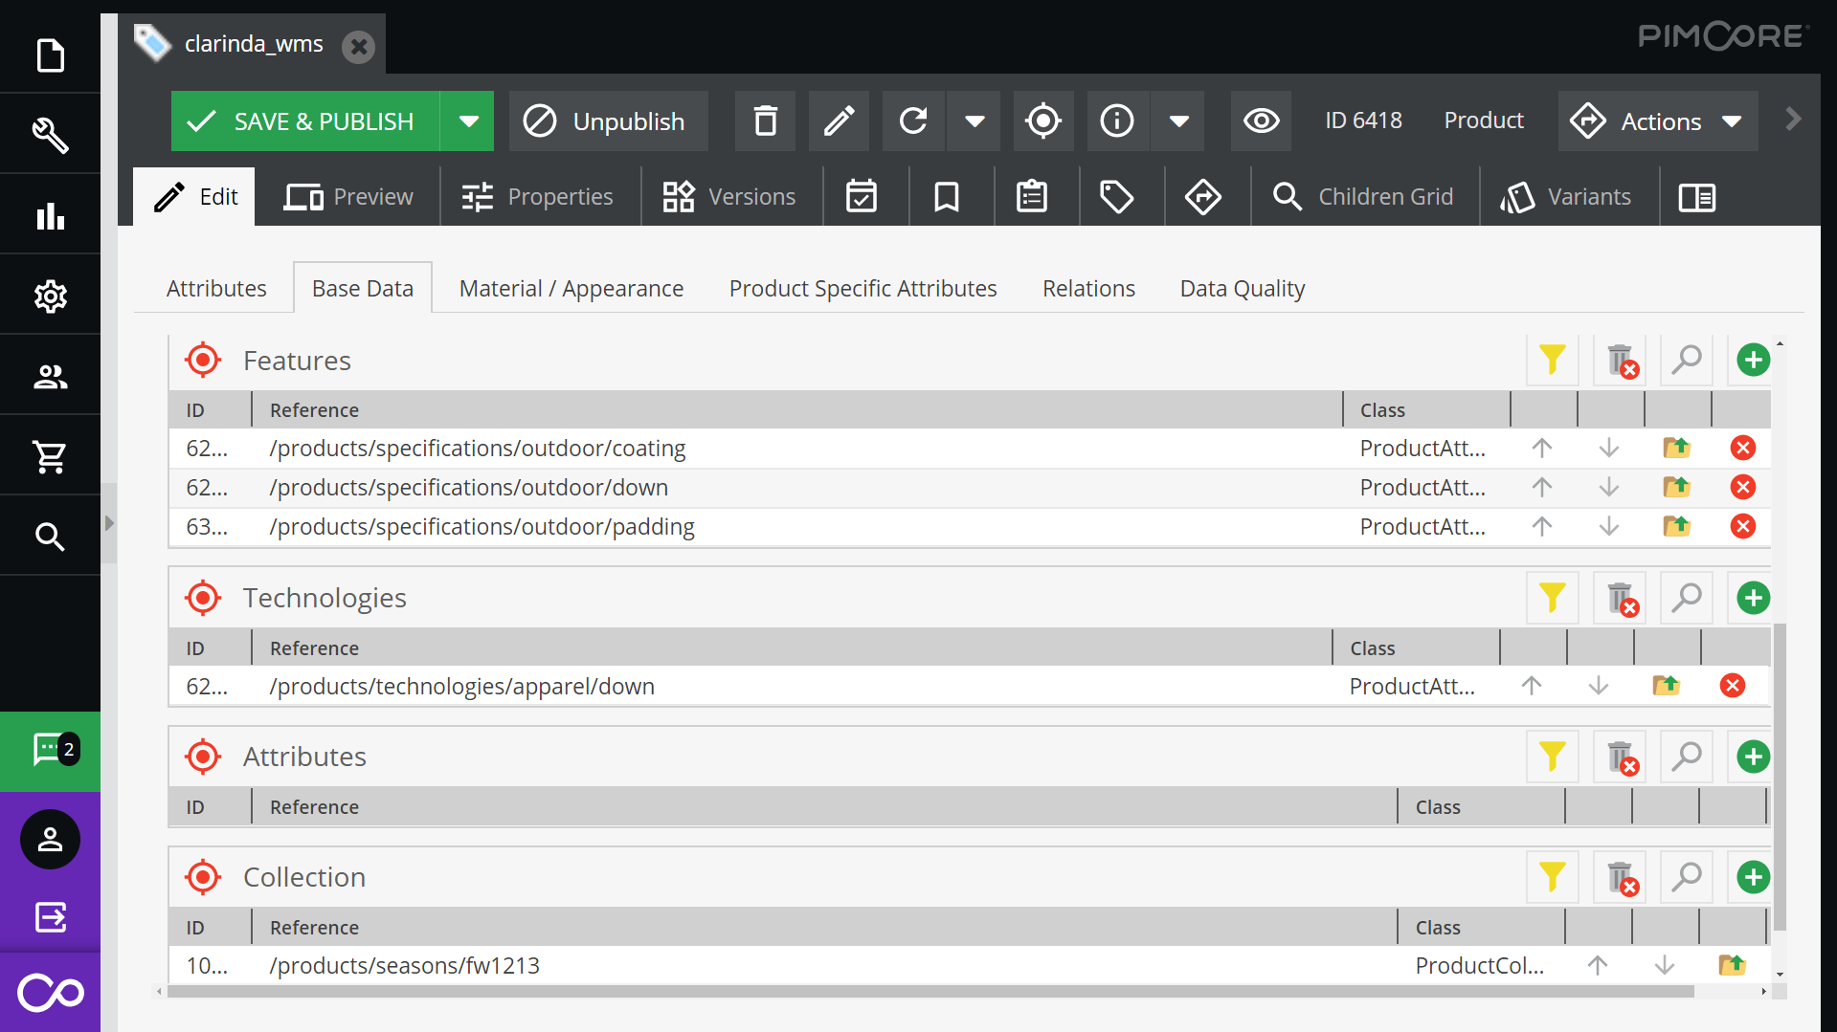Move outdoor/down feature row up

pyautogui.click(x=1541, y=488)
